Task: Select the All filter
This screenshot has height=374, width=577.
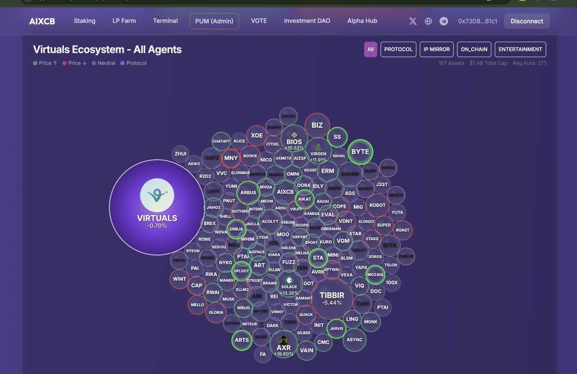Action: click(370, 49)
